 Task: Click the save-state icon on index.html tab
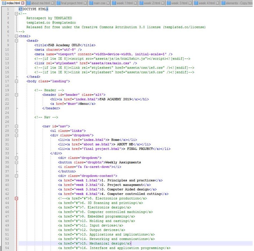4,3
